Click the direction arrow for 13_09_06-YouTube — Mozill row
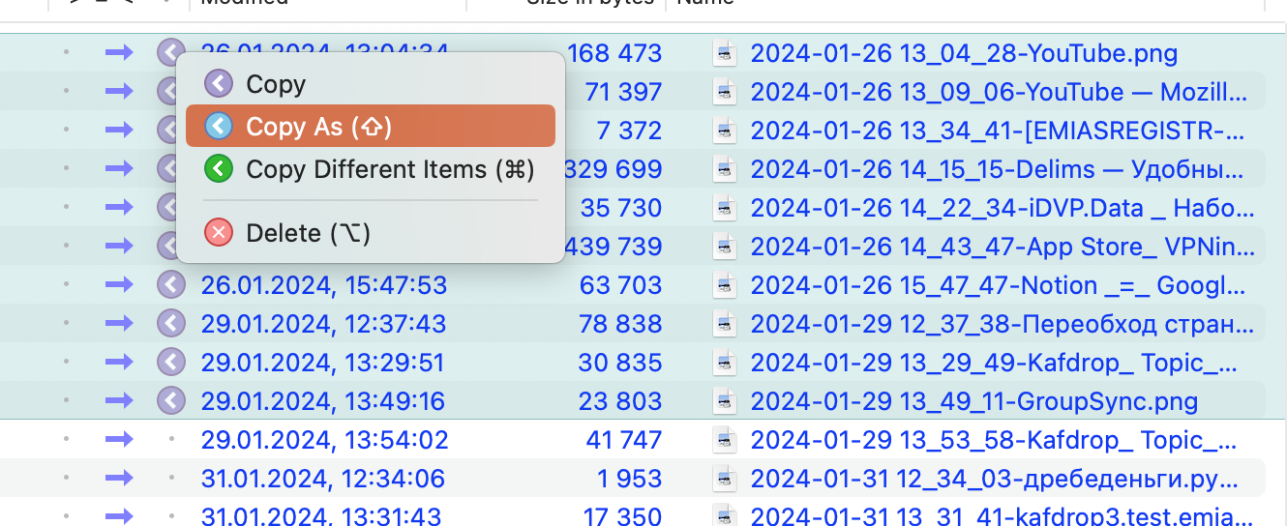 pyautogui.click(x=119, y=92)
